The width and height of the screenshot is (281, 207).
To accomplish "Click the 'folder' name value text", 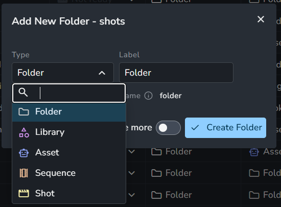I will [x=171, y=96].
